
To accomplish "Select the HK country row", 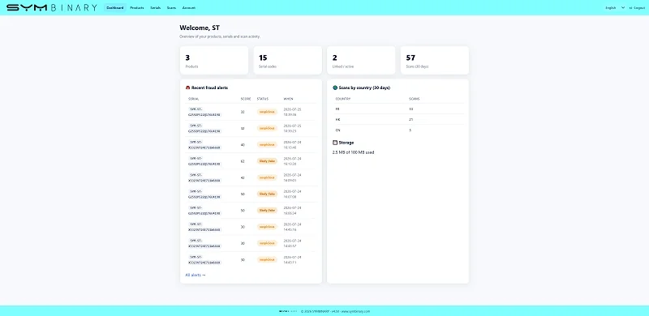I will 398,120.
